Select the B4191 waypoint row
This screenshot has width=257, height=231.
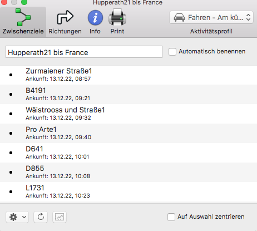[x=128, y=95]
